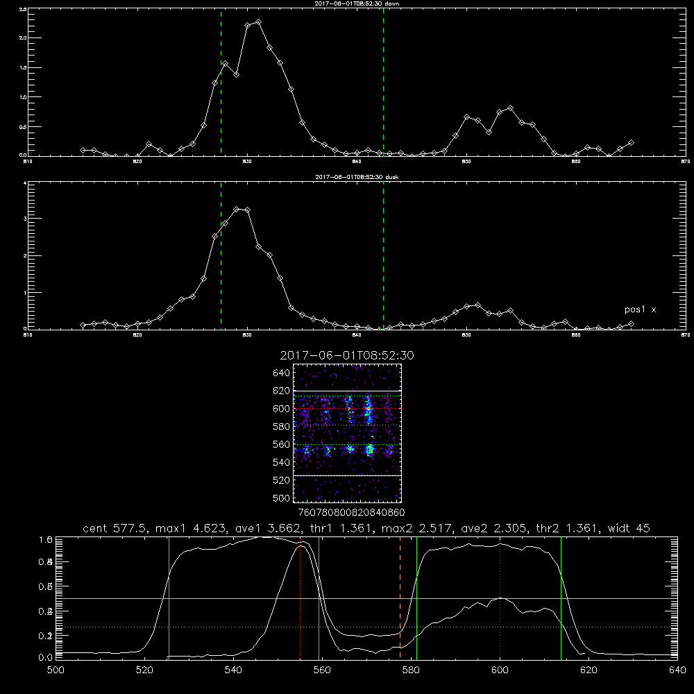The height and width of the screenshot is (694, 694).
Task: Click the green vertical line near 525 in bottom plot
Action: pyautogui.click(x=169, y=598)
